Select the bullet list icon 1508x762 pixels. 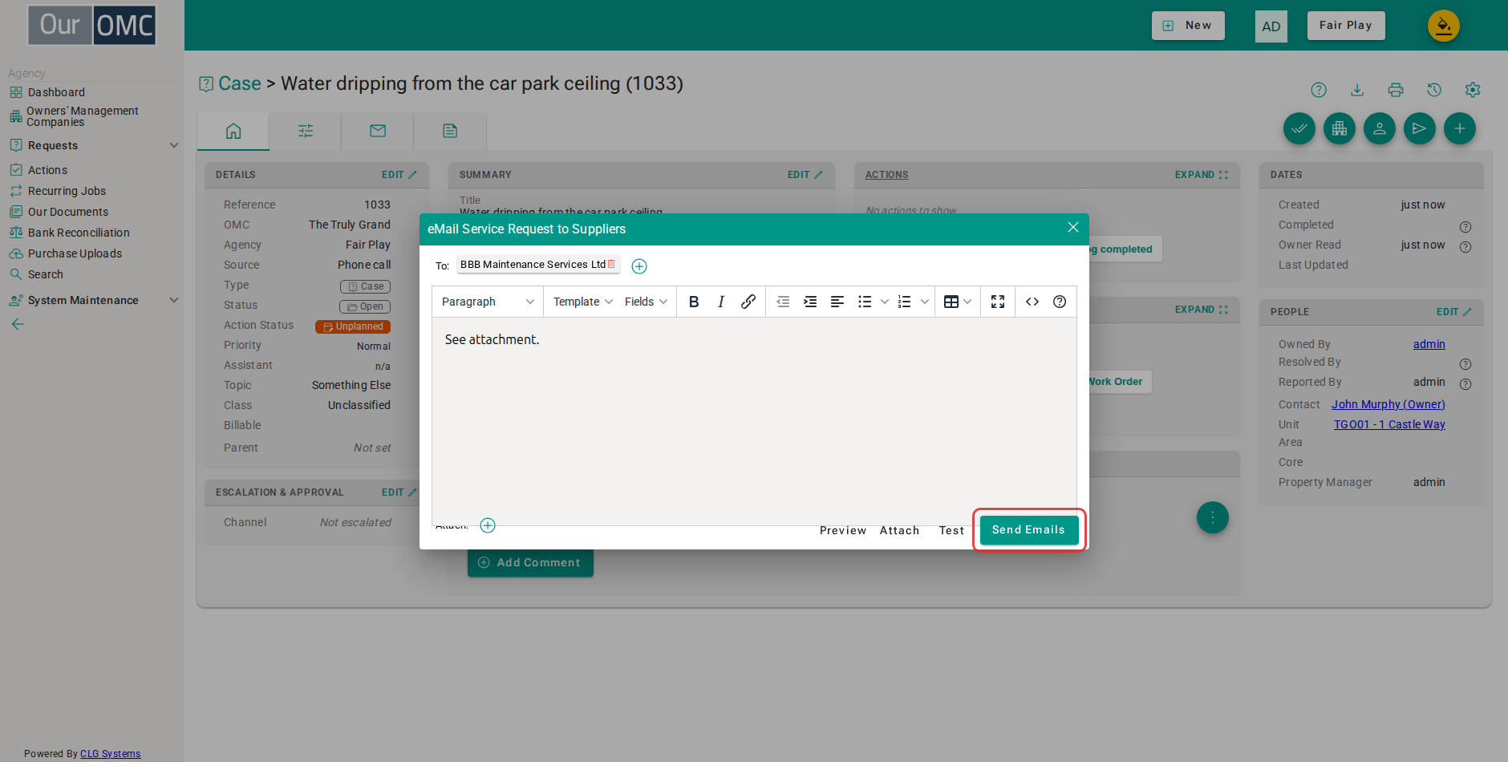point(865,302)
